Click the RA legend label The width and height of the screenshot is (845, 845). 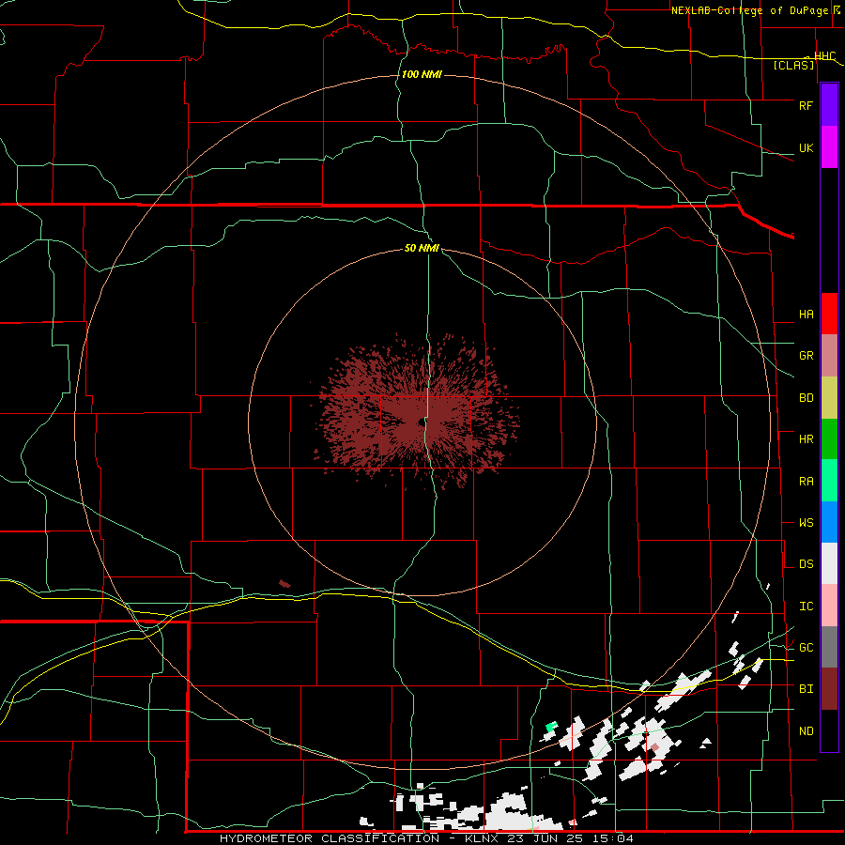point(807,482)
